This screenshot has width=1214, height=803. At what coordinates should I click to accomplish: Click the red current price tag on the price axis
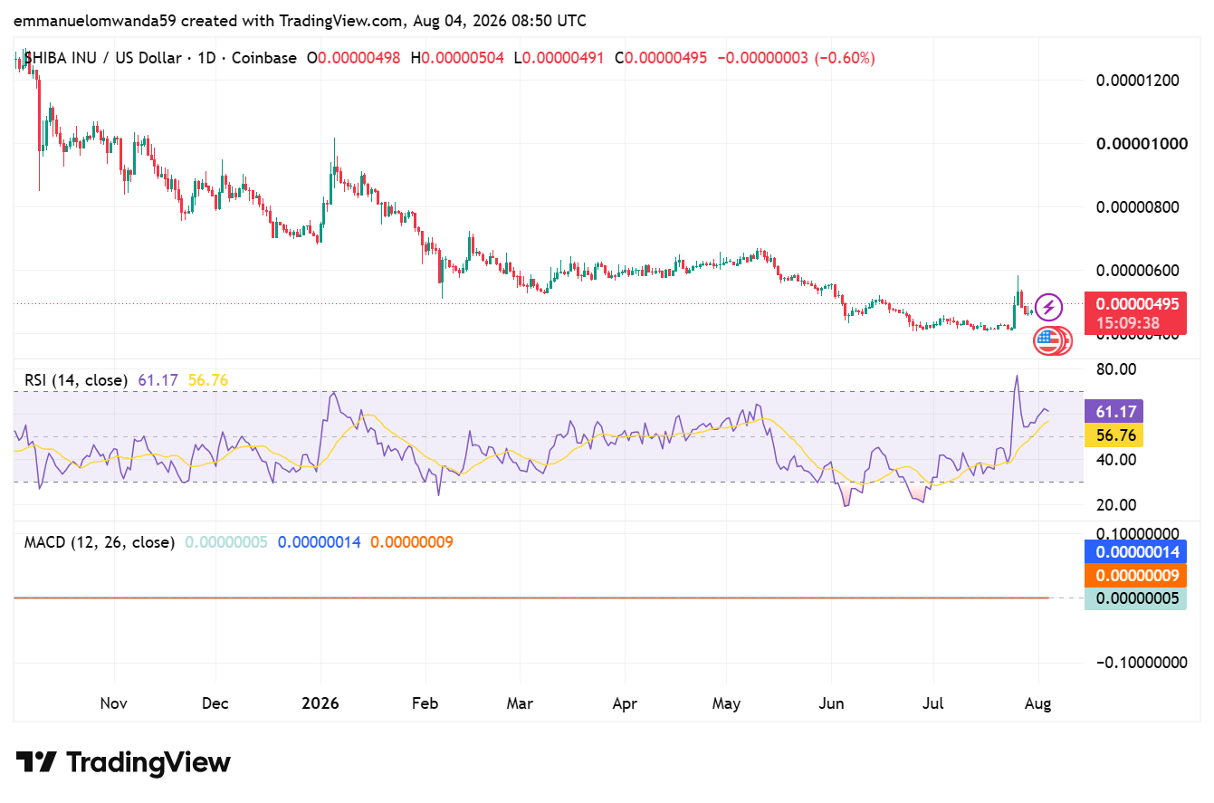click(1135, 312)
